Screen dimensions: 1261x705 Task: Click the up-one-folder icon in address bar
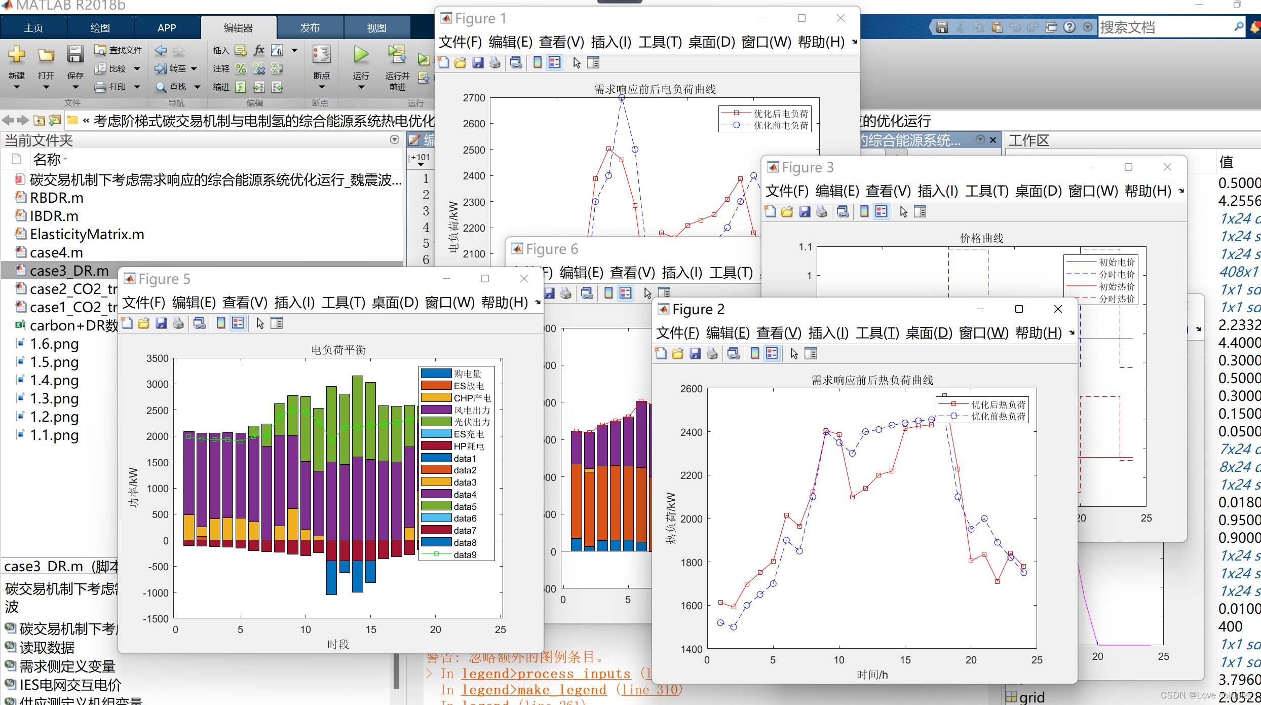(39, 120)
